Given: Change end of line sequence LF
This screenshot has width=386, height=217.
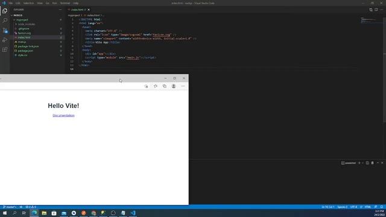Looking at the screenshot, I should (361, 207).
